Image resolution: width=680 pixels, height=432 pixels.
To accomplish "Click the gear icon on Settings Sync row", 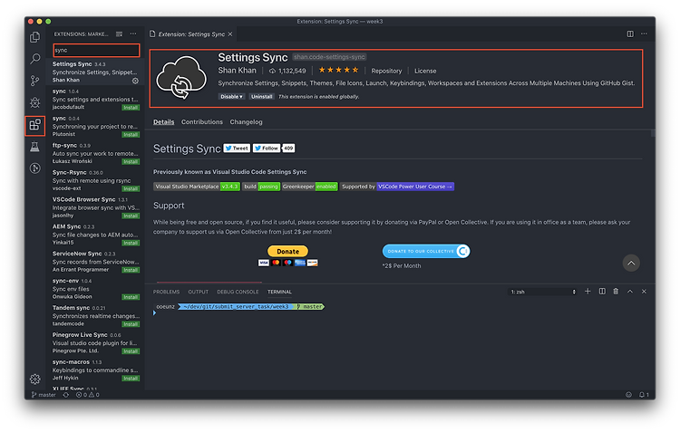I will point(135,81).
